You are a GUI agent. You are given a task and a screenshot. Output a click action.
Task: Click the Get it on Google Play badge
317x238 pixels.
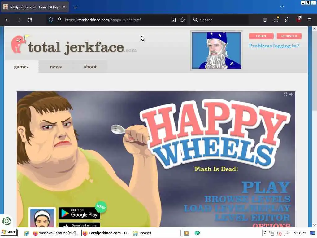(79, 213)
